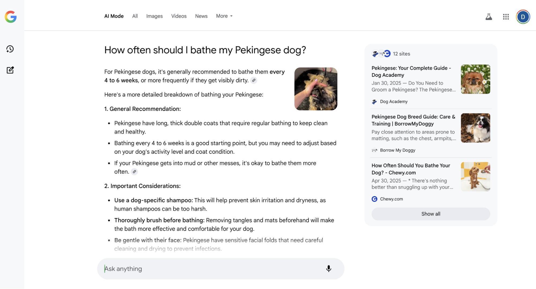Open the AI Mode history icon
This screenshot has width=536, height=289.
[x=10, y=49]
